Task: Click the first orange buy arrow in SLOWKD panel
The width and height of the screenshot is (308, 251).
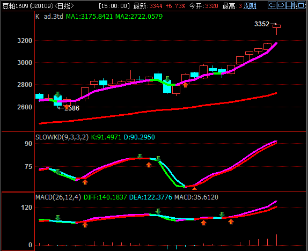Action: (85, 182)
